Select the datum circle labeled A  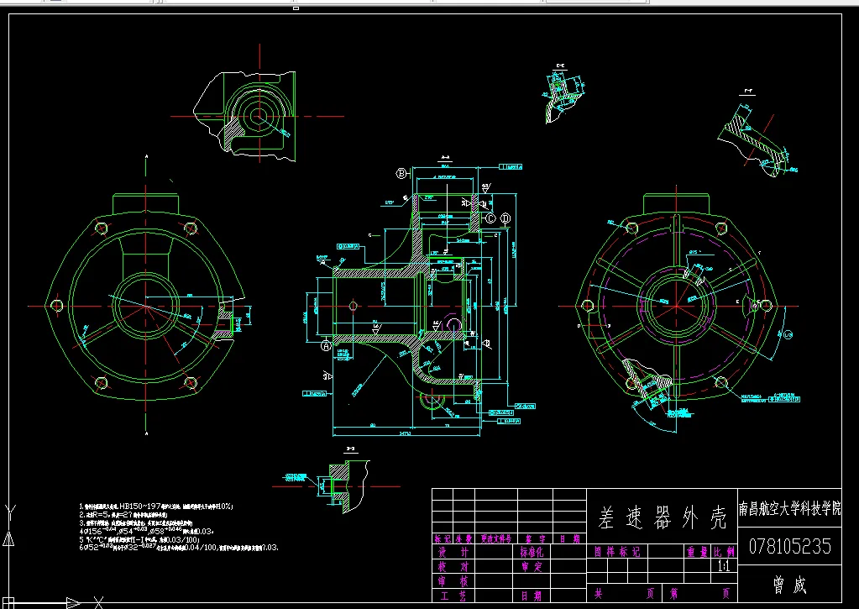pos(326,346)
